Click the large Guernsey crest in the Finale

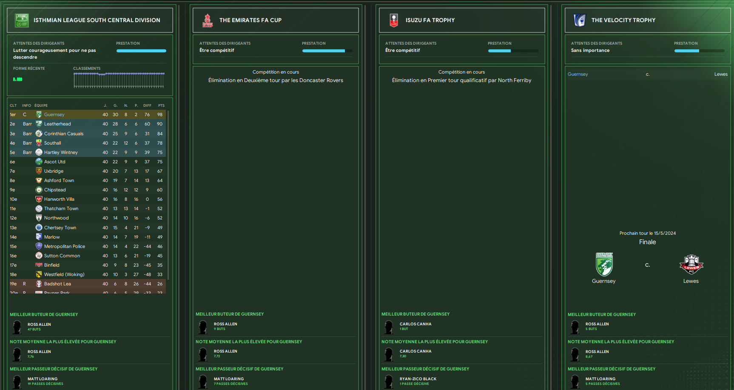(x=604, y=264)
